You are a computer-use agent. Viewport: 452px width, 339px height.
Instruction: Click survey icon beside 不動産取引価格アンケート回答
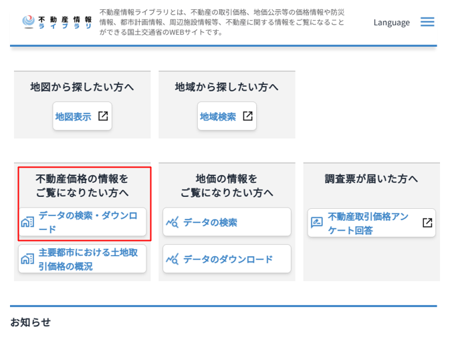pos(317,223)
